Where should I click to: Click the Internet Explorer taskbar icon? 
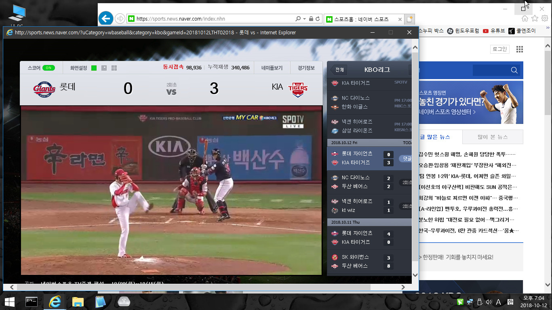(x=55, y=302)
